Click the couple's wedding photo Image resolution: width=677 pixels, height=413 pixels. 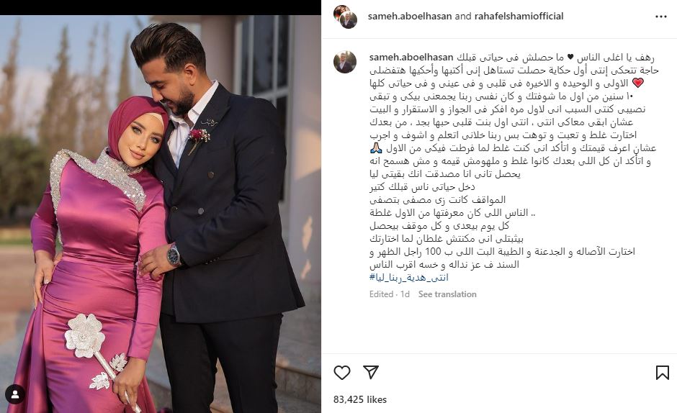tap(160, 214)
